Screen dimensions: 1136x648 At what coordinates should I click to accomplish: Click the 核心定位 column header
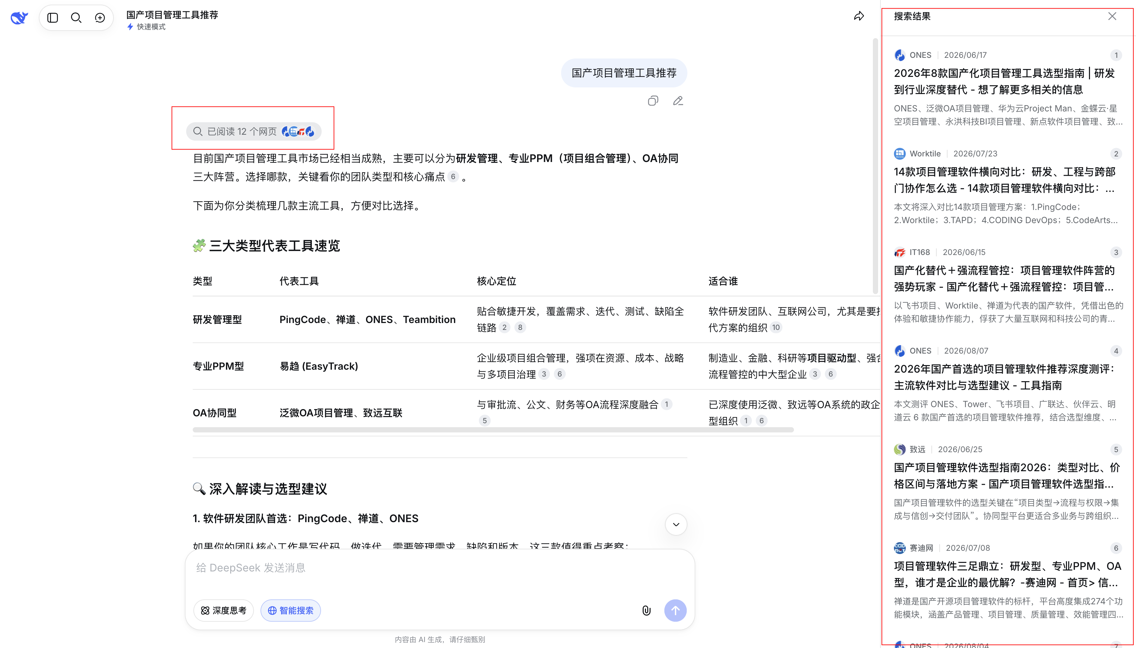coord(496,281)
